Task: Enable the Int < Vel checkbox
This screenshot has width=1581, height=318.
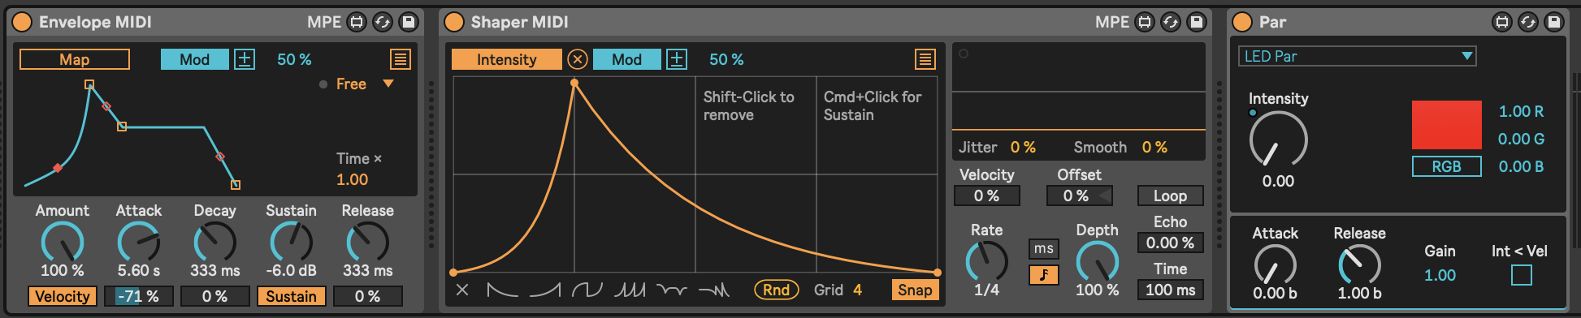Action: pyautogui.click(x=1521, y=275)
